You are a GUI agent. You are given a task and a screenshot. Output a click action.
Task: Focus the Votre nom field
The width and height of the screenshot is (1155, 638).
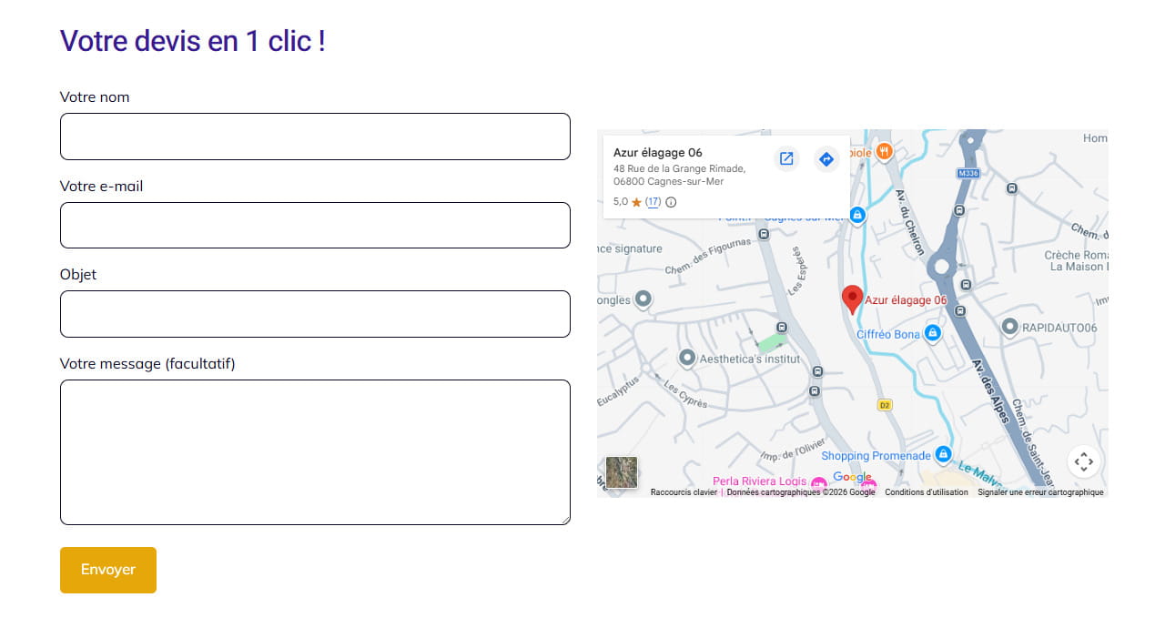point(315,137)
